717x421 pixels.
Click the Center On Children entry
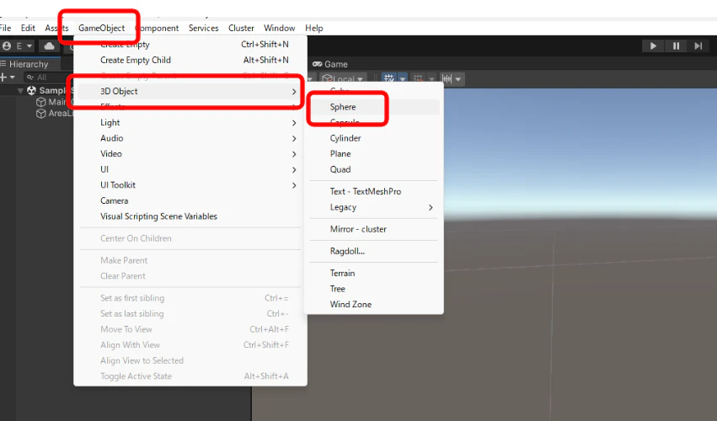(x=190, y=238)
